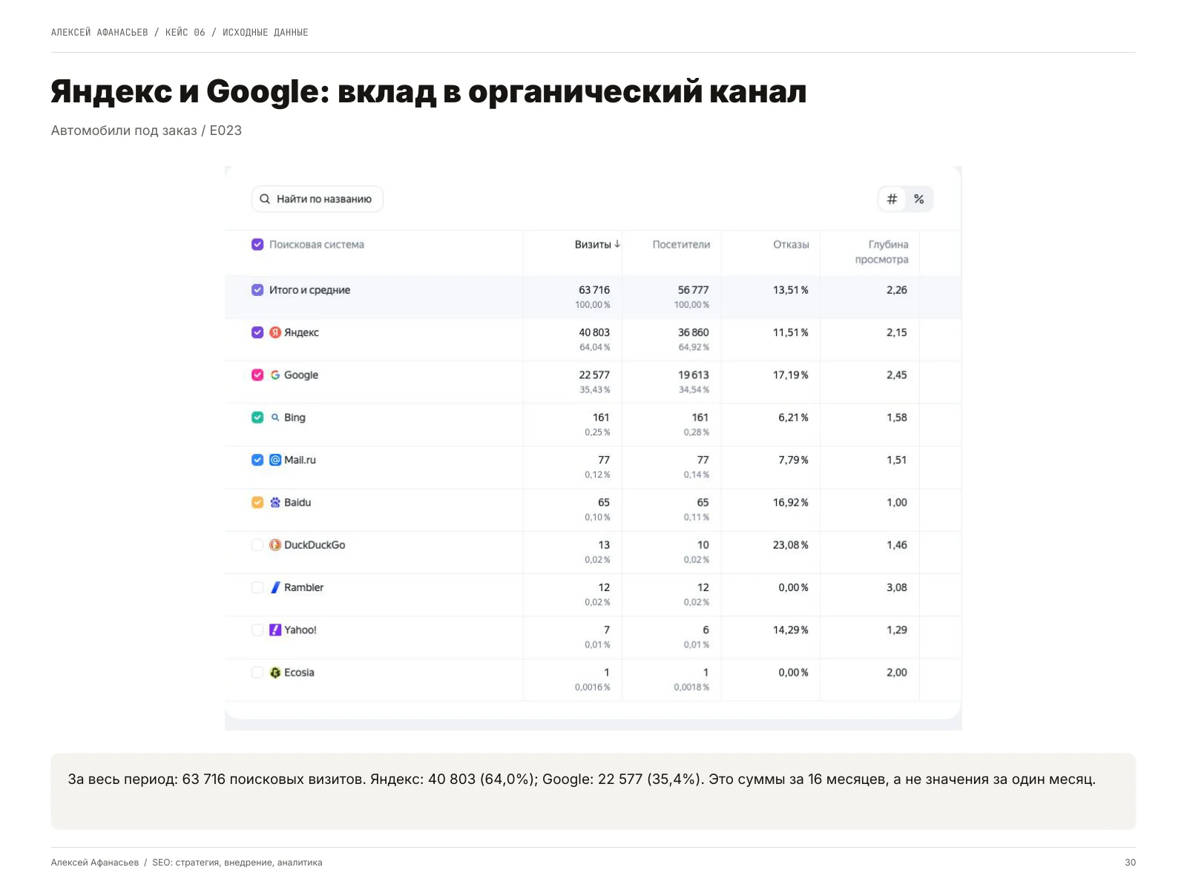Focus the 'Найти по названию' search field

pyautogui.click(x=318, y=199)
